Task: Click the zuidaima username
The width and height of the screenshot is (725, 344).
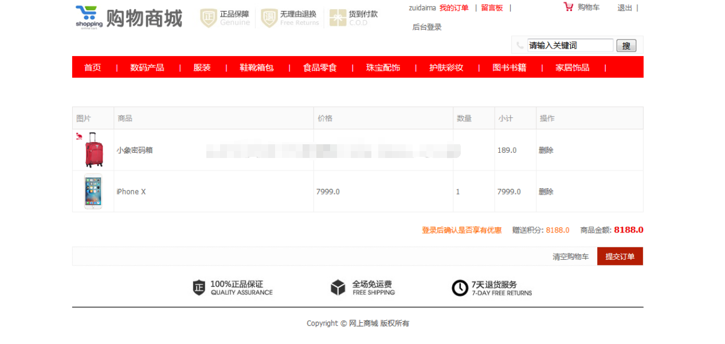Action: tap(422, 8)
